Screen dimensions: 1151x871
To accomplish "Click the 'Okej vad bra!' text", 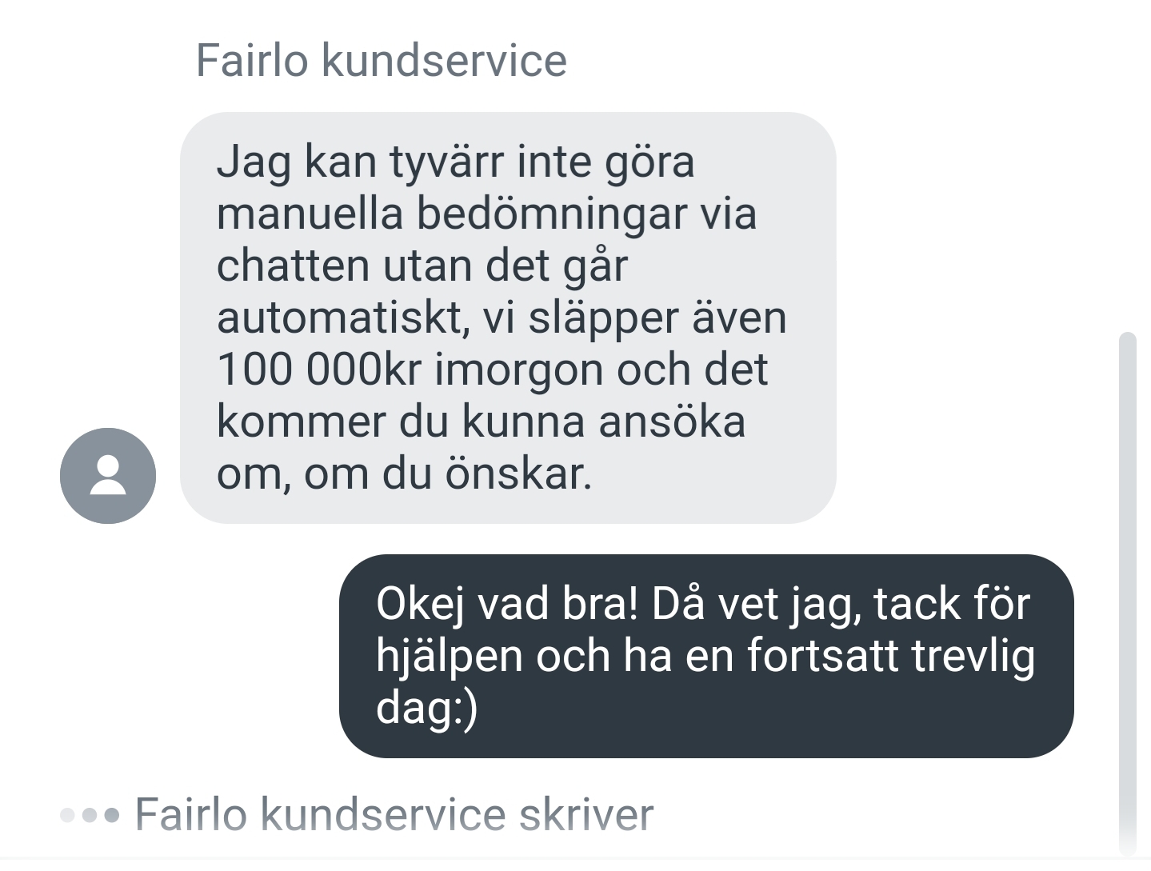I will 507,604.
